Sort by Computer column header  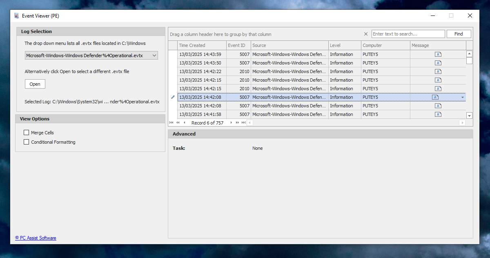385,45
